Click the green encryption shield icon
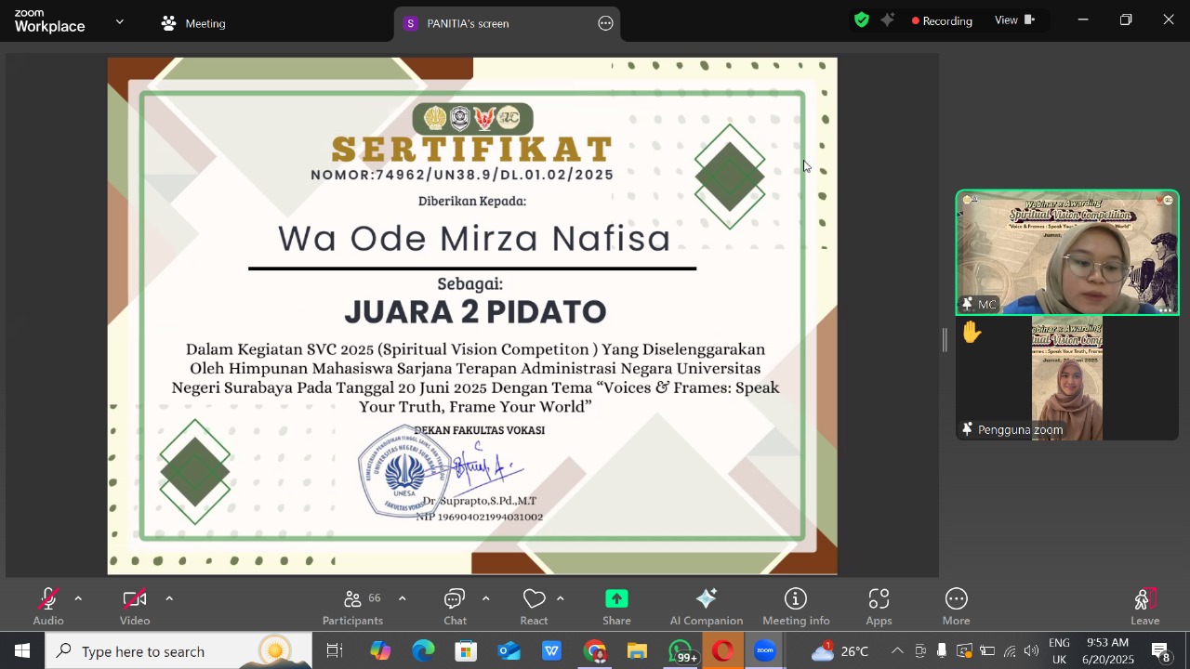This screenshot has height=669, width=1190. (x=862, y=20)
